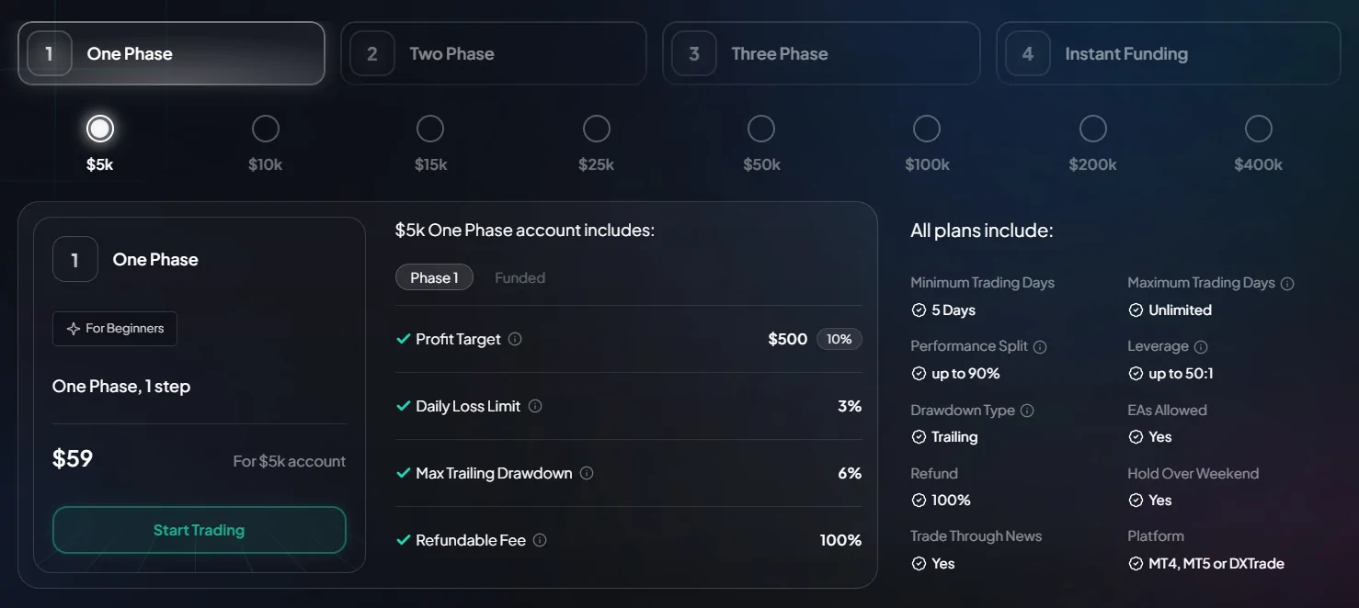Click Max Trailing Drawdown info icon
The width and height of the screenshot is (1359, 608).
pyautogui.click(x=587, y=473)
